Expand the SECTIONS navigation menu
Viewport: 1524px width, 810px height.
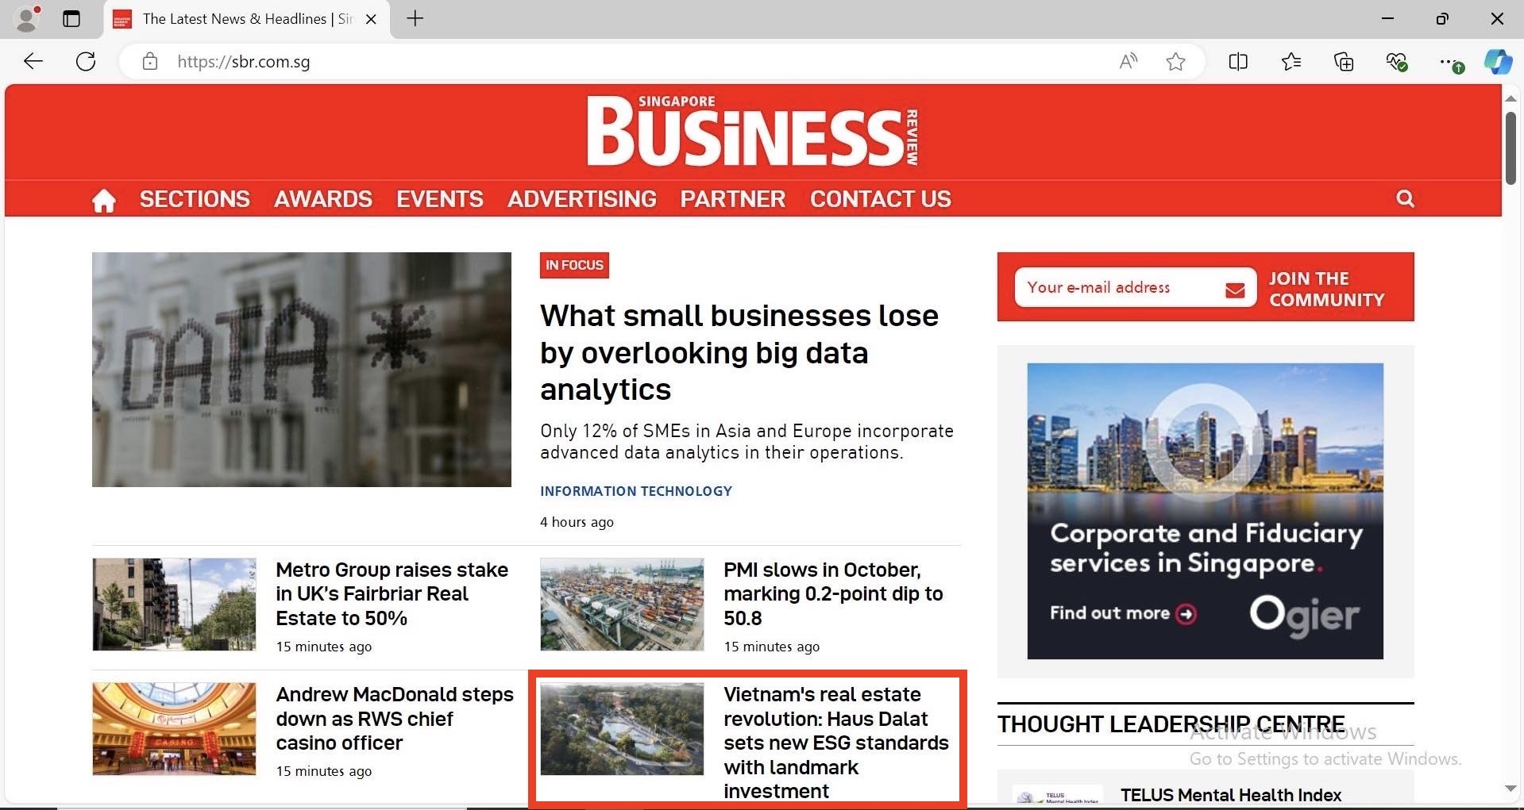click(195, 199)
